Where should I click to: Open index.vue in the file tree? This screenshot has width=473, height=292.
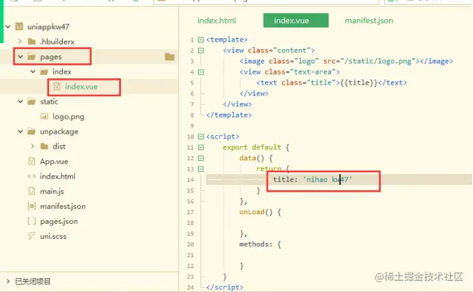click(x=81, y=87)
